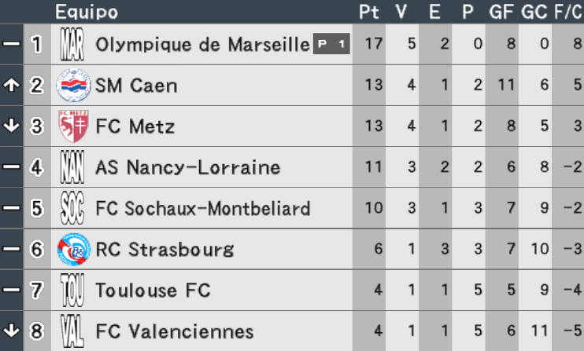Open the RC Strasbourg team name

pos(164,249)
